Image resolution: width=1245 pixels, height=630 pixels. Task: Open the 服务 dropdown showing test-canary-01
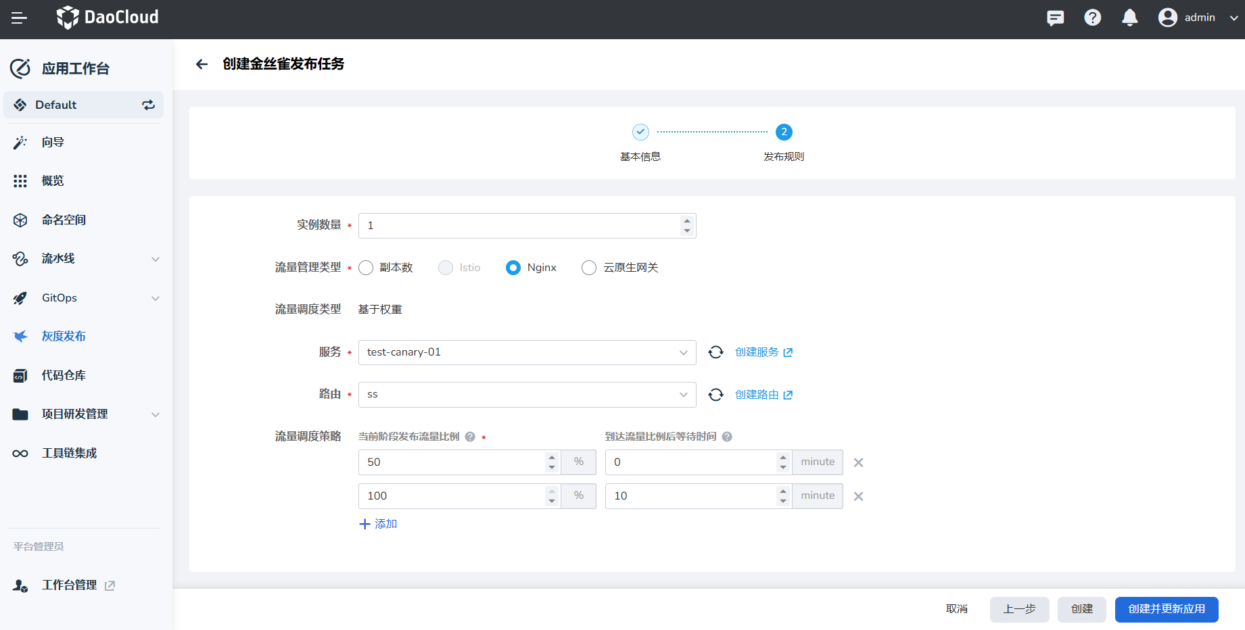point(527,352)
